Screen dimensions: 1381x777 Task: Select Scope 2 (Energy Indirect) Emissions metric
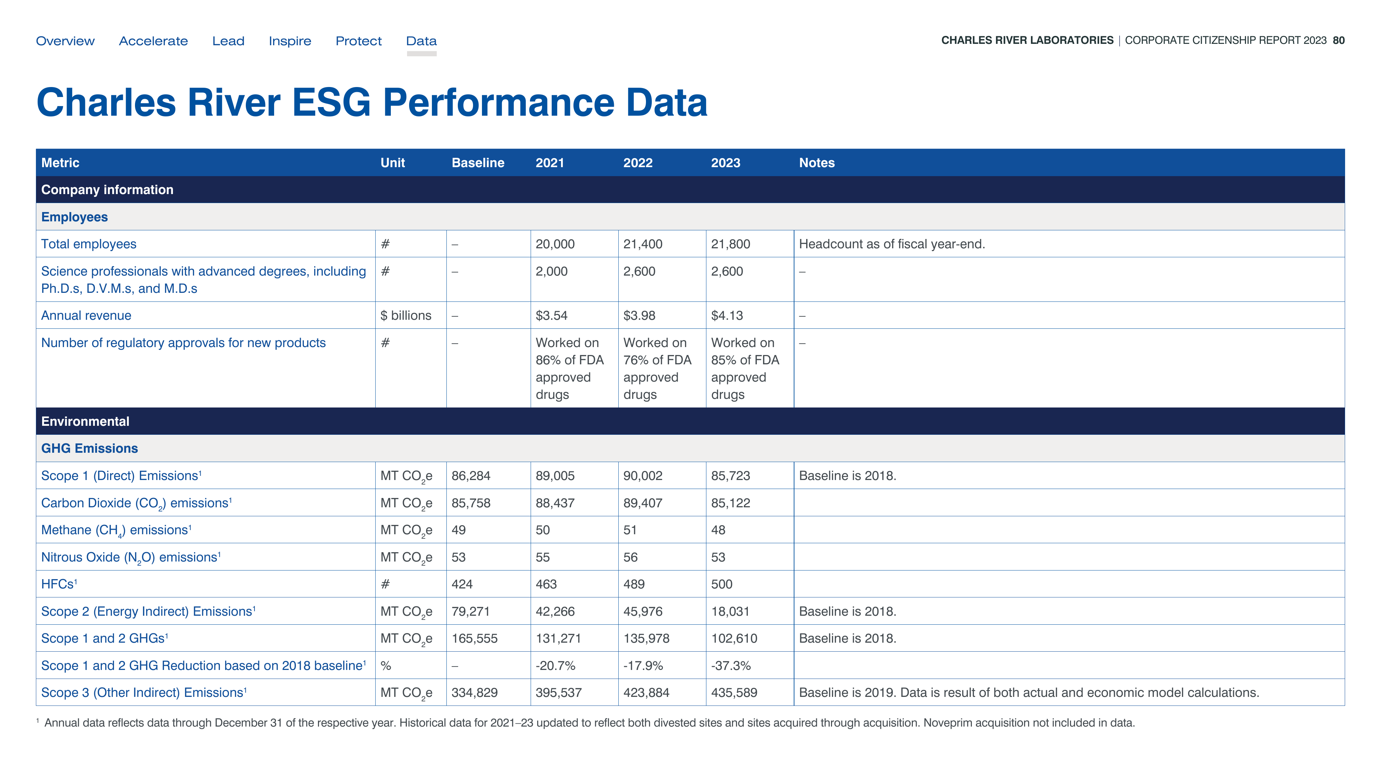[x=148, y=611]
